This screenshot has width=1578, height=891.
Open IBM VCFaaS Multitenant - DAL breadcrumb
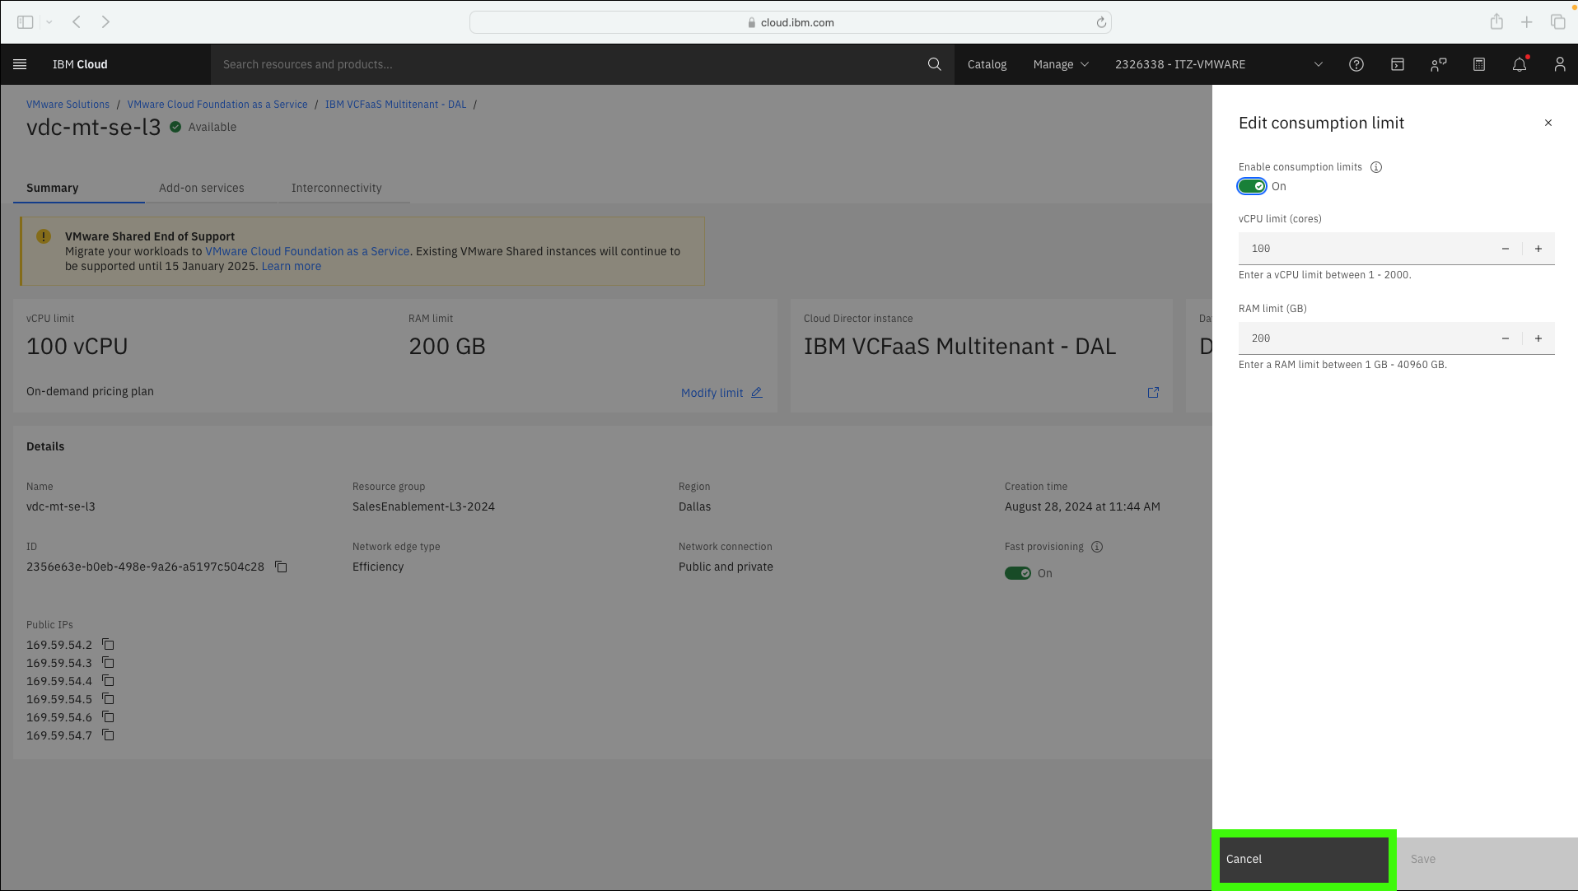(395, 105)
